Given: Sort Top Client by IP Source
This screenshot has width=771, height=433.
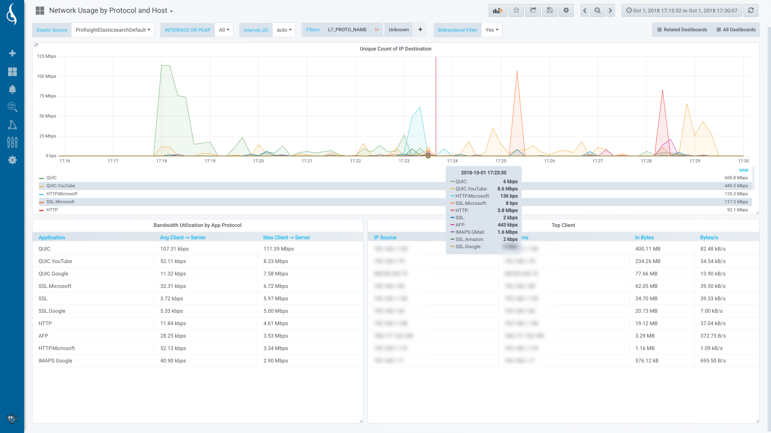Looking at the screenshot, I should [x=385, y=238].
